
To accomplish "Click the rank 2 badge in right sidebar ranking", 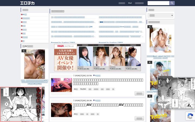I will click(x=150, y=62).
